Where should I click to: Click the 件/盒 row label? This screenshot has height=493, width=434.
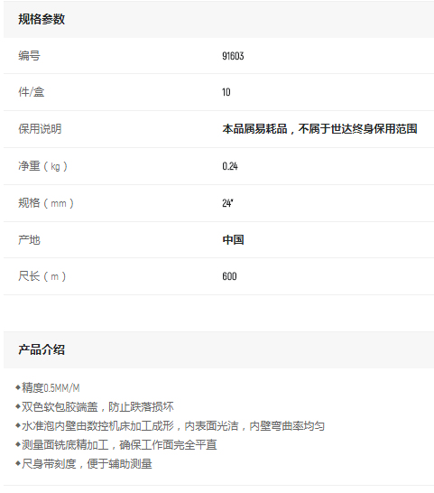tap(32, 92)
